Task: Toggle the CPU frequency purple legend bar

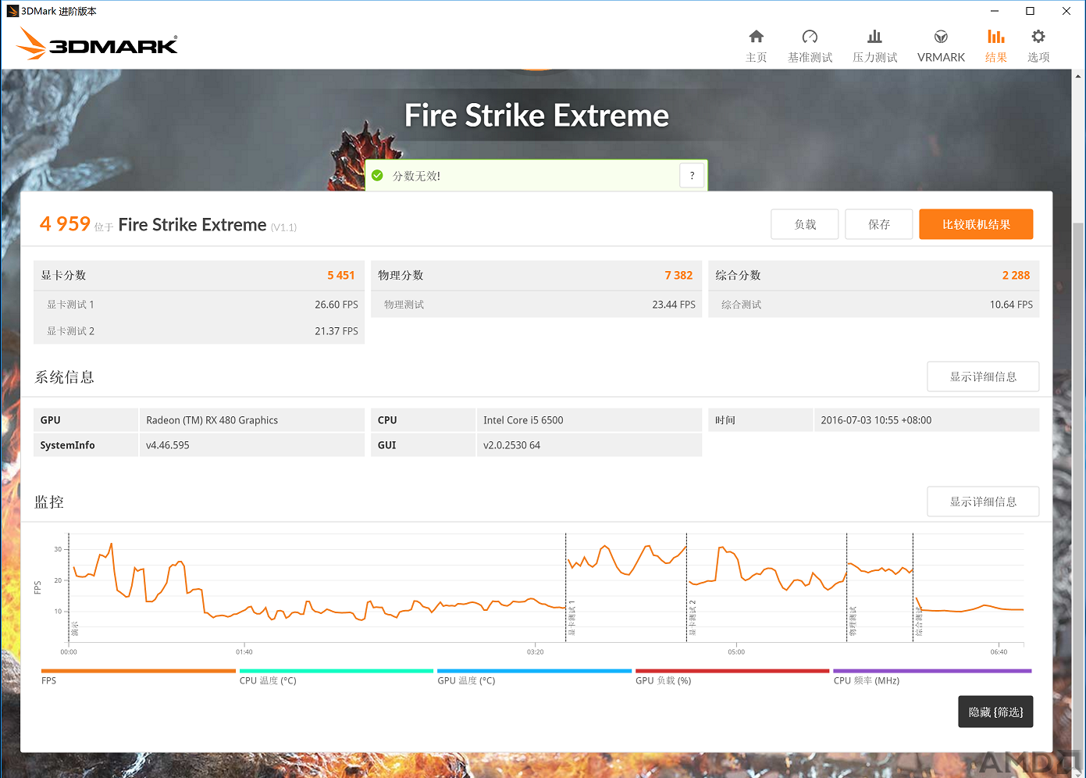Action: [932, 671]
